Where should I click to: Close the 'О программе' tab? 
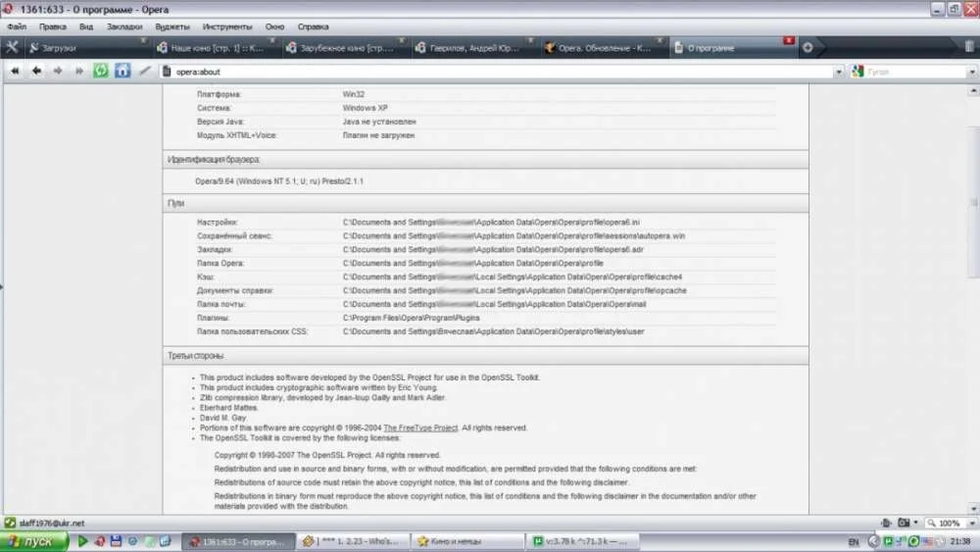click(x=789, y=40)
